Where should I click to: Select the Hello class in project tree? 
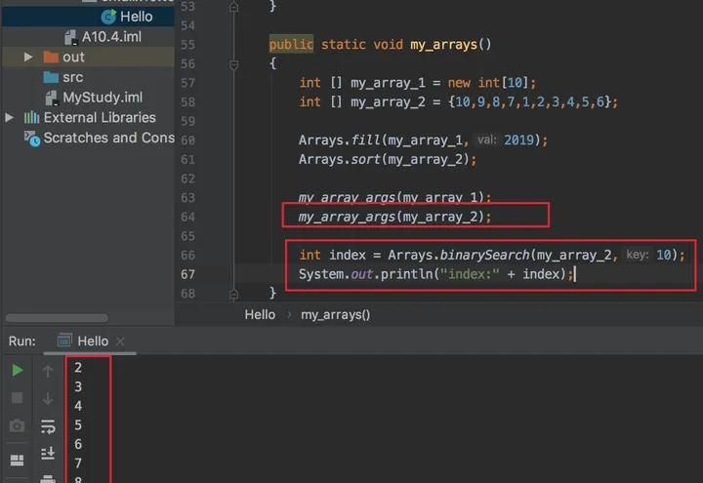(136, 17)
